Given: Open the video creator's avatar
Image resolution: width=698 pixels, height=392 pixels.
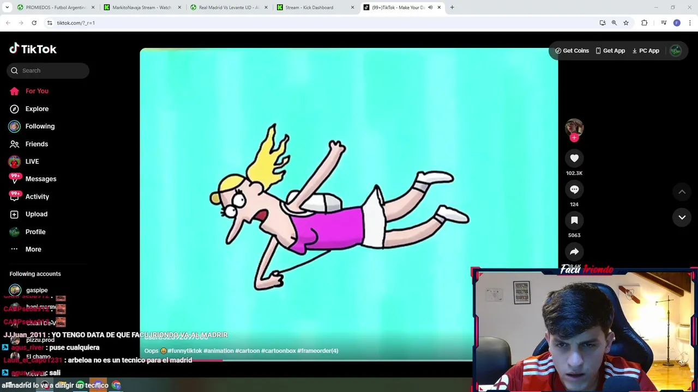Looking at the screenshot, I should [x=574, y=127].
